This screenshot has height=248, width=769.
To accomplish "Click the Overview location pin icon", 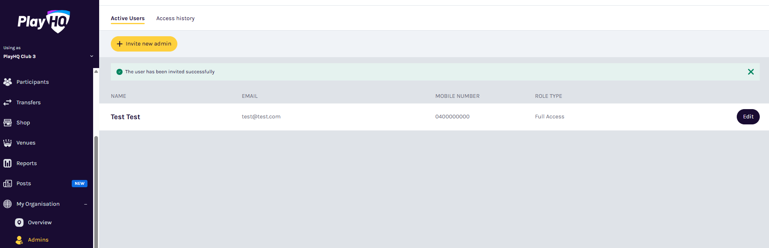I will tap(19, 223).
